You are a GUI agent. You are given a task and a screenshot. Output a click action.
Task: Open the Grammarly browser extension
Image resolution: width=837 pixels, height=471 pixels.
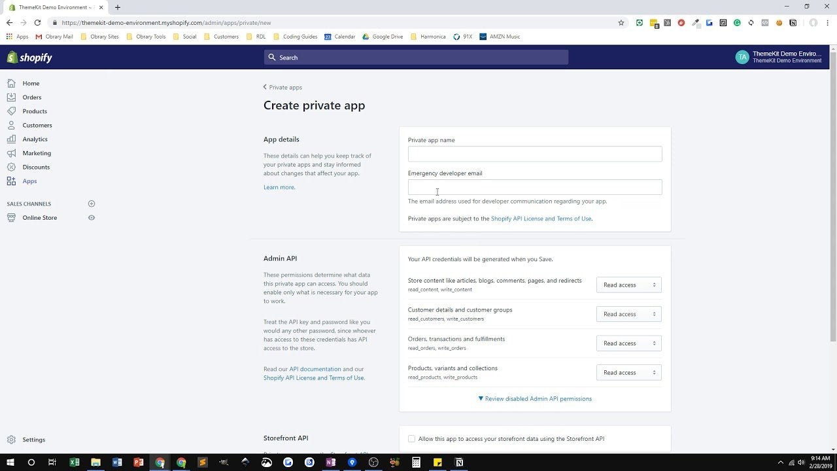737,23
